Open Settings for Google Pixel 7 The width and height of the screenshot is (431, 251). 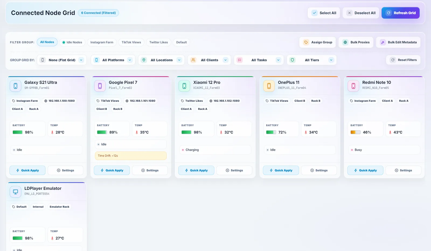point(150,170)
